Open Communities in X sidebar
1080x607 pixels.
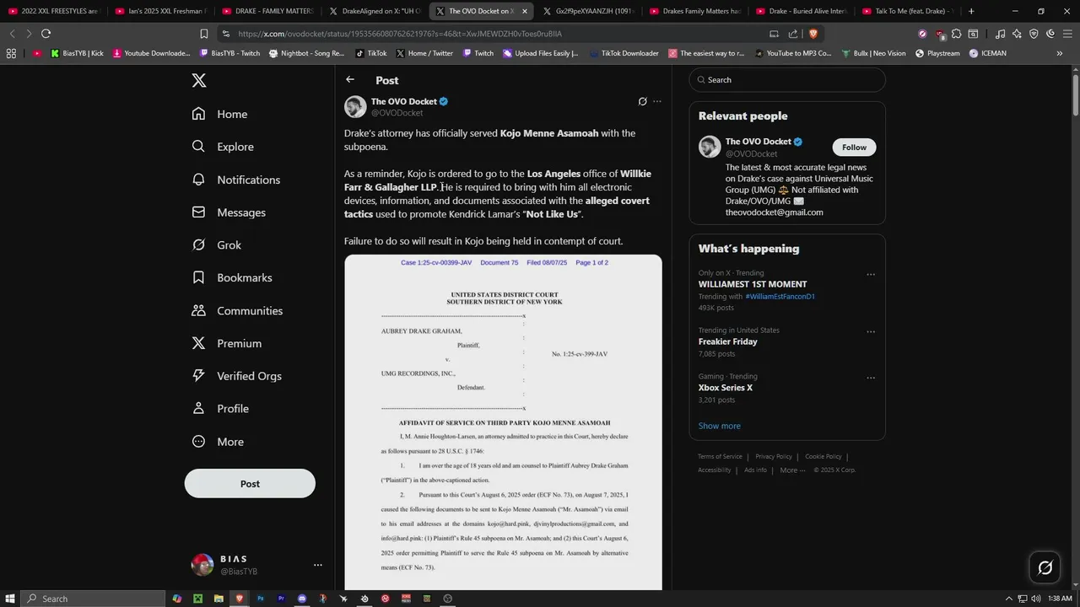tap(238, 310)
